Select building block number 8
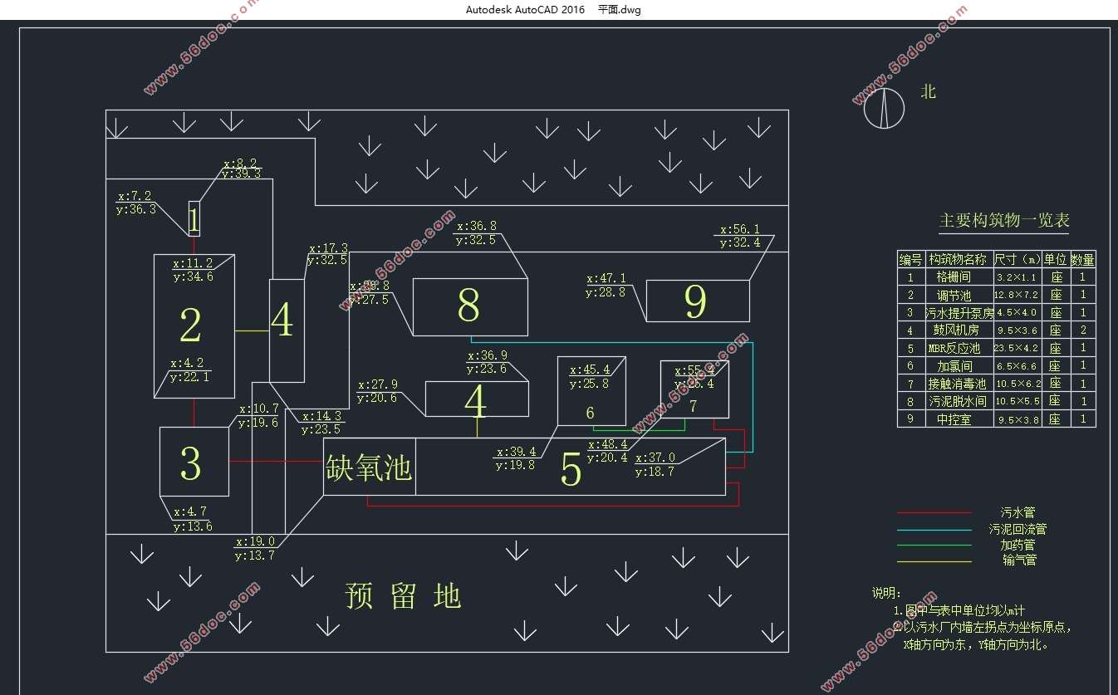The image size is (1118, 695). [x=470, y=307]
